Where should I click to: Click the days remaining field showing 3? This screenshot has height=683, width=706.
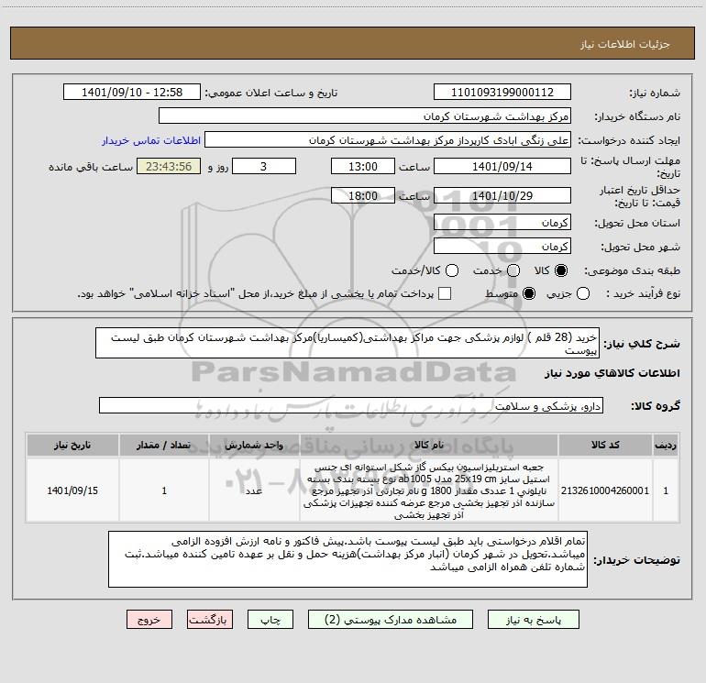tap(264, 166)
